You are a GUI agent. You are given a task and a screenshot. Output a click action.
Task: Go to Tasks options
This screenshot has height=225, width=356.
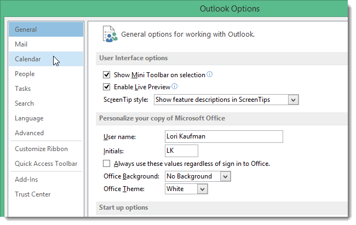click(x=46, y=88)
